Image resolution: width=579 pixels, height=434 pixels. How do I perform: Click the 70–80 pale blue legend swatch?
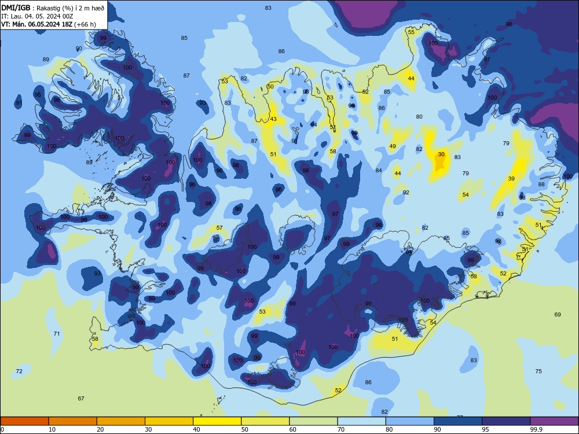coord(361,421)
